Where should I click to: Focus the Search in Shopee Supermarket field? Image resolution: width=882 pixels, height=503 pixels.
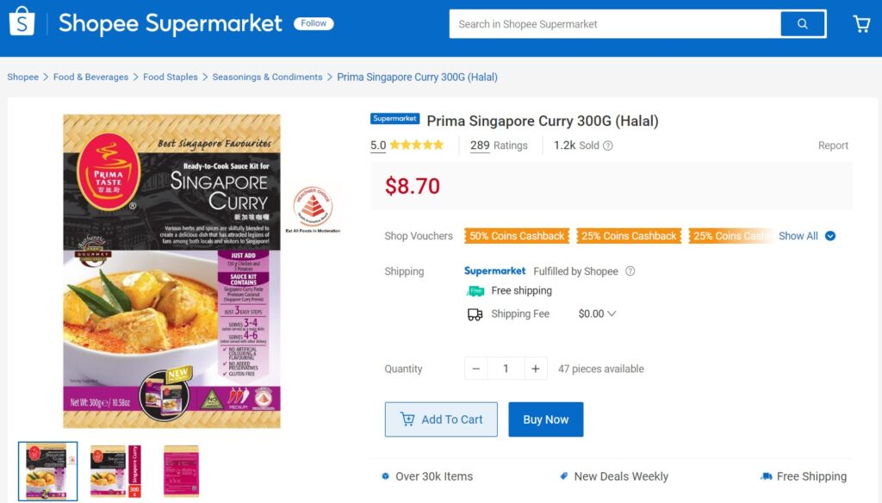point(615,24)
